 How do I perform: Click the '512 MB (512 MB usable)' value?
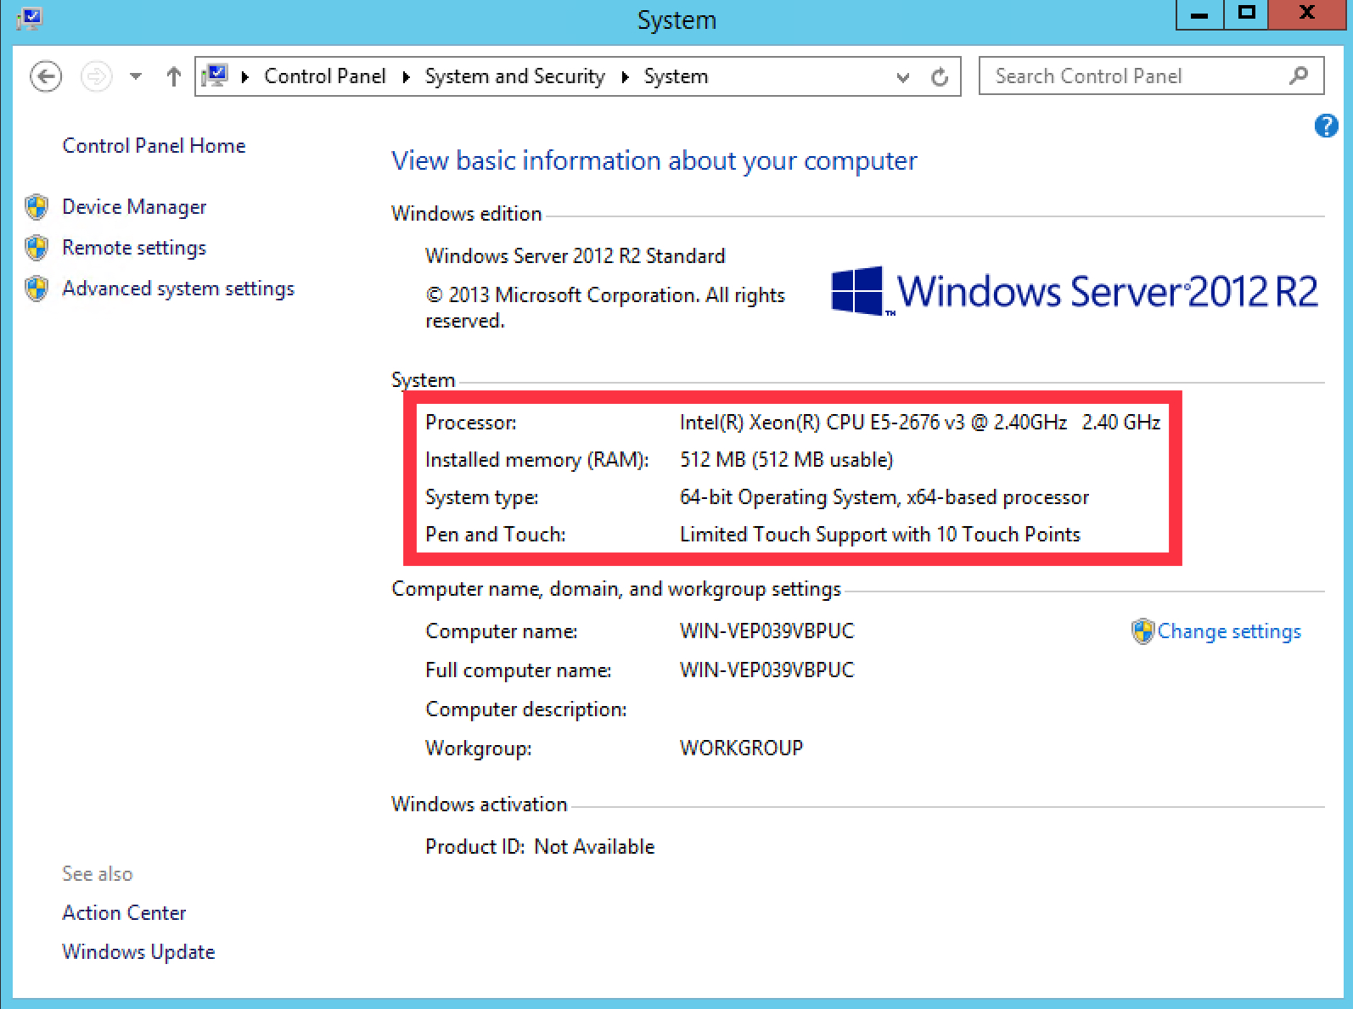[787, 460]
